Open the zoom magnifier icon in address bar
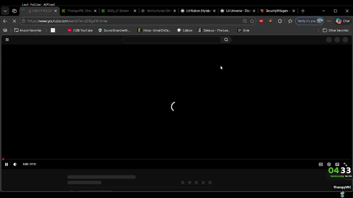This screenshot has width=353, height=198. [x=245, y=21]
